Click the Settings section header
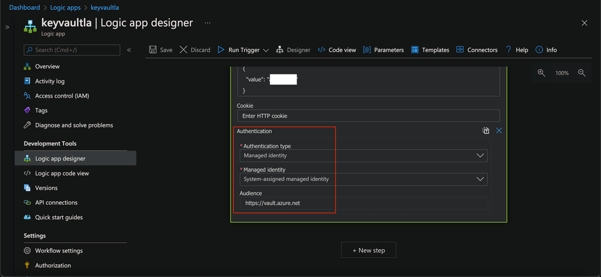This screenshot has width=601, height=277. (34, 236)
